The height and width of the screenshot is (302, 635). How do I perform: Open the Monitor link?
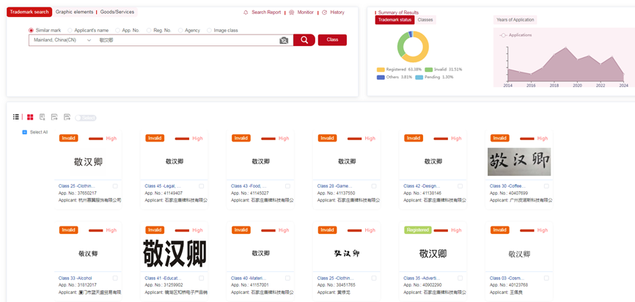tap(305, 12)
